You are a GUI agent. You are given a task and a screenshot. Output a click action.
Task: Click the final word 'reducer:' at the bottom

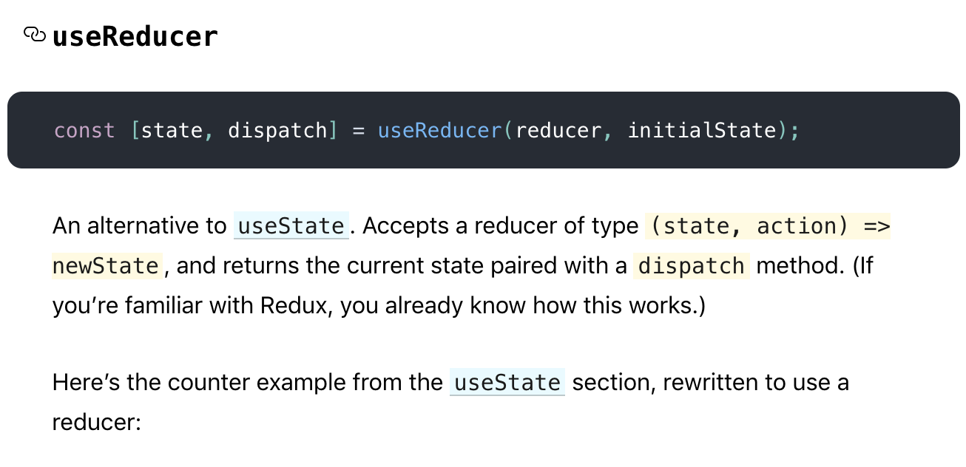pyautogui.click(x=96, y=421)
